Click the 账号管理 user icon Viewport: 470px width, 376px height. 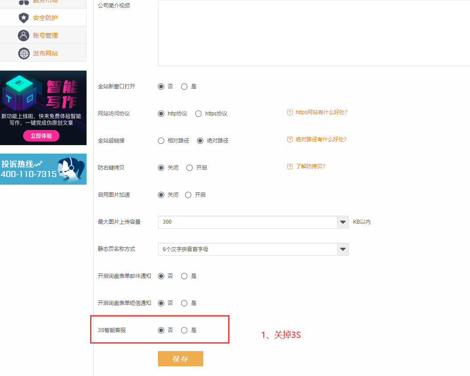[x=24, y=36]
